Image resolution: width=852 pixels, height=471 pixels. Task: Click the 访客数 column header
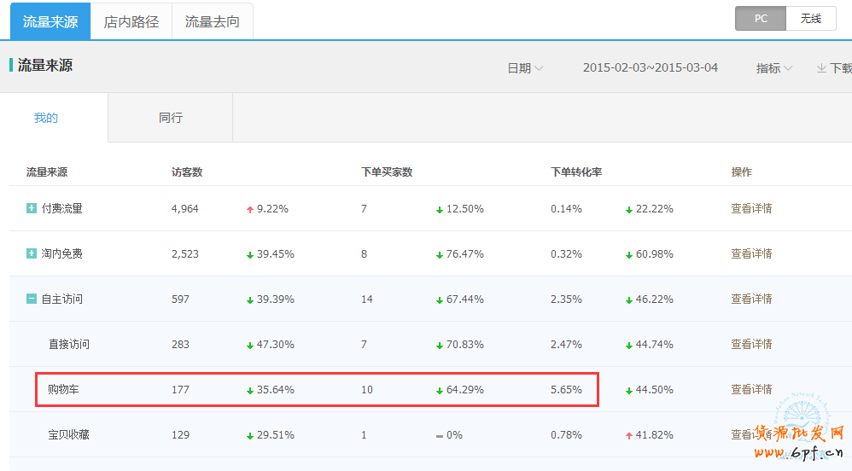pos(187,172)
